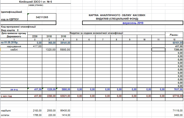184x118 pixels.
Task: Select the month cell 'вересень 2019'
Action: coord(133,23)
